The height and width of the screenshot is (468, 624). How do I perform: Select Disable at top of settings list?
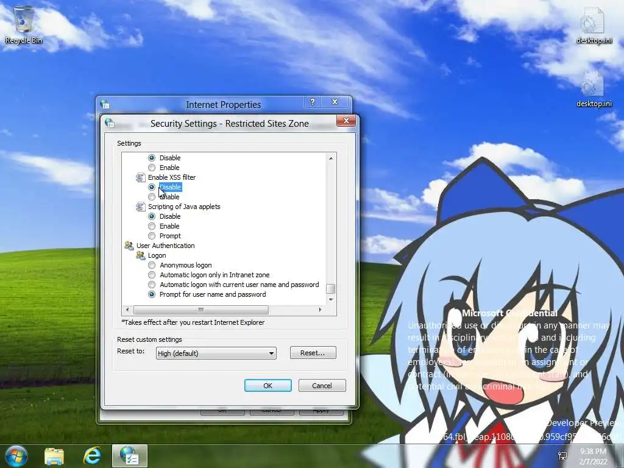tap(152, 158)
